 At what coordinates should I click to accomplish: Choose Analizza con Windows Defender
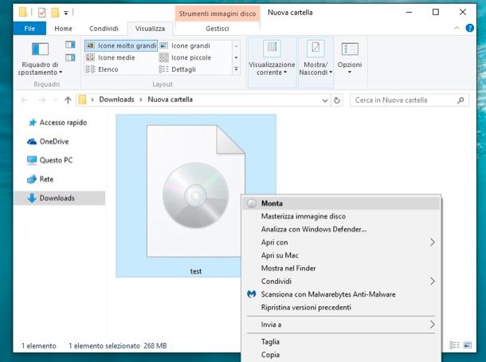[341, 229]
